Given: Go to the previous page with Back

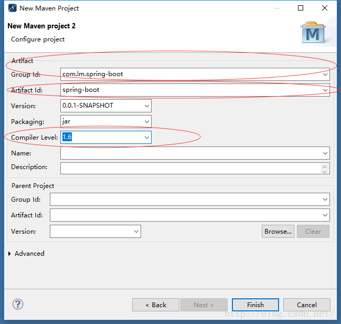Looking at the screenshot, I should pos(156,305).
